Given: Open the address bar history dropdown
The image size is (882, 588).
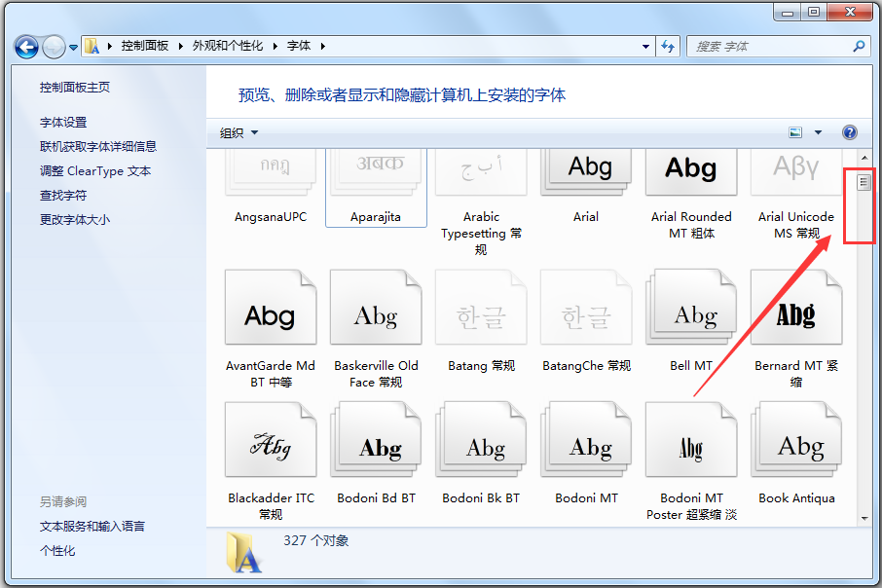Looking at the screenshot, I should point(645,46).
